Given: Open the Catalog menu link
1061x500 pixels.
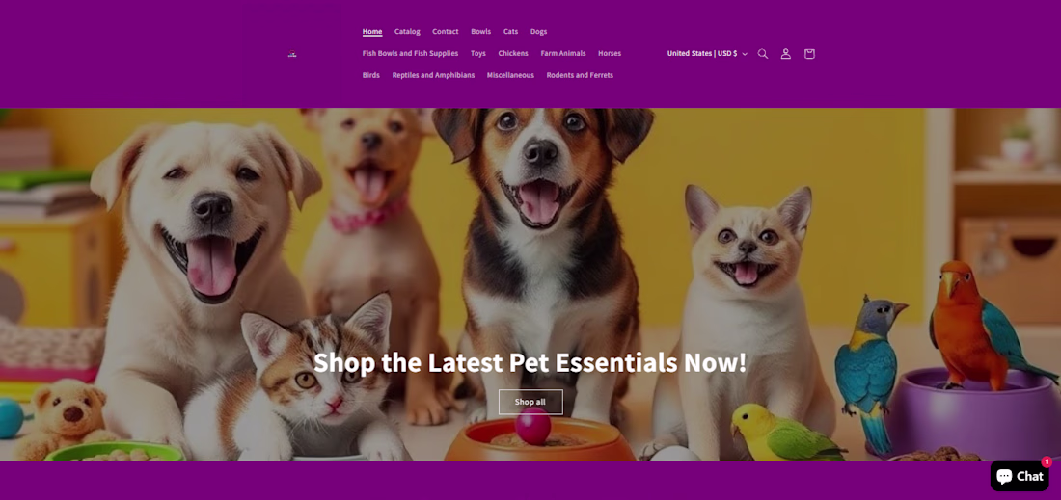Looking at the screenshot, I should pyautogui.click(x=407, y=31).
